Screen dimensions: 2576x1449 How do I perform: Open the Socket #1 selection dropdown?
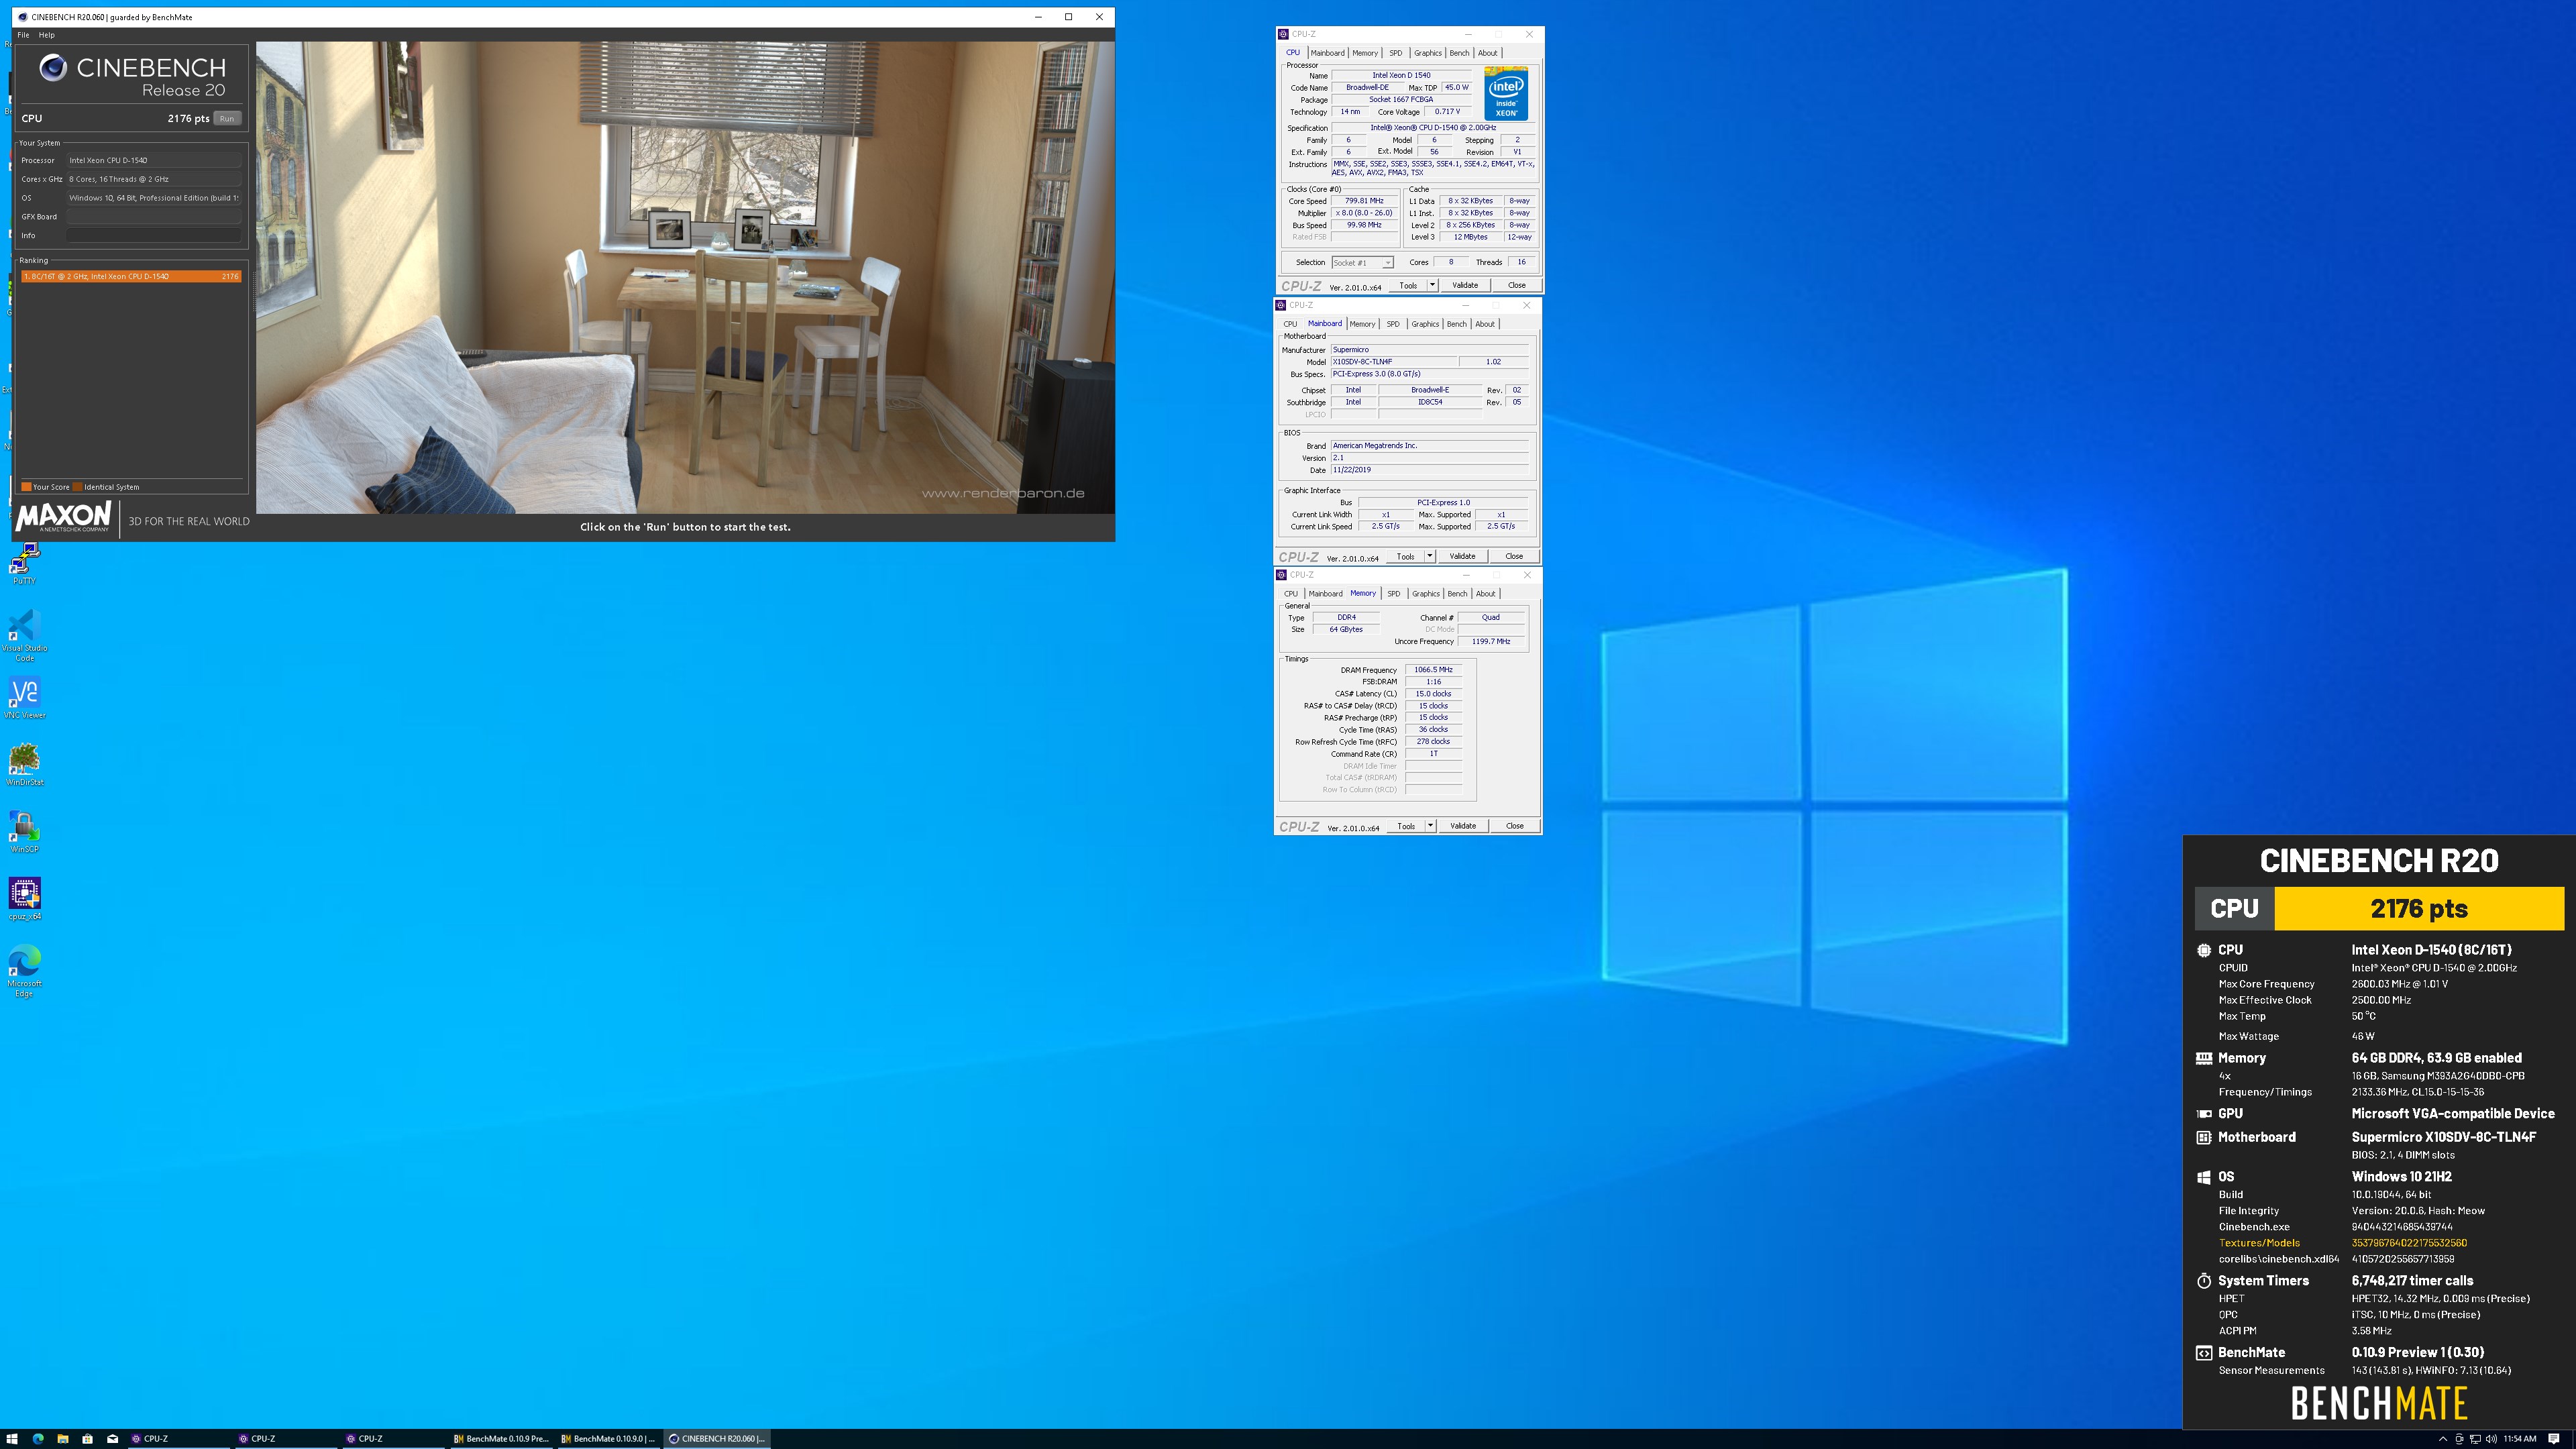tap(1362, 263)
